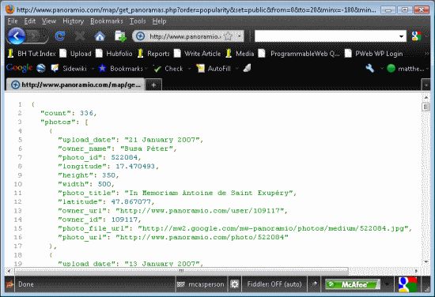Select the panoramio.com tab
Viewport: 435px width, 297px height.
(75, 85)
